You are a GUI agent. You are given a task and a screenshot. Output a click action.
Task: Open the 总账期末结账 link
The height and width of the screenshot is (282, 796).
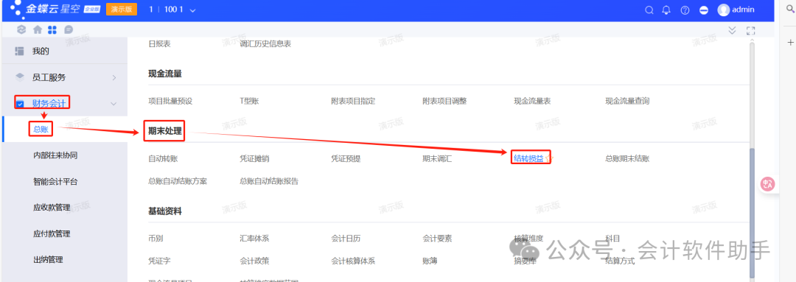point(627,159)
